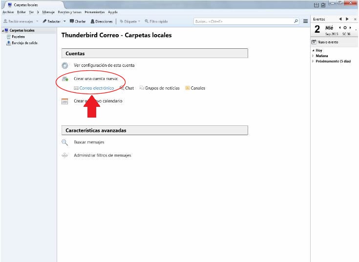
Task: Open Recibir mensajes dropdown arrow
Action: point(37,21)
